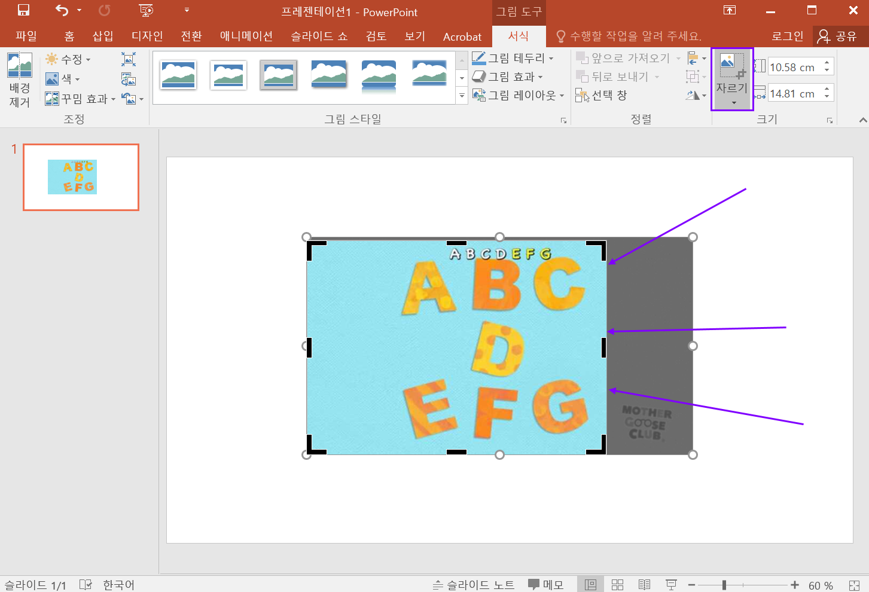Expand the picture styles gallery more button
The height and width of the screenshot is (592, 869).
click(x=462, y=96)
